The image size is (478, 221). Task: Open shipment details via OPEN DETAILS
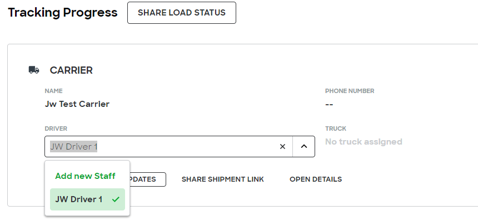(x=316, y=179)
